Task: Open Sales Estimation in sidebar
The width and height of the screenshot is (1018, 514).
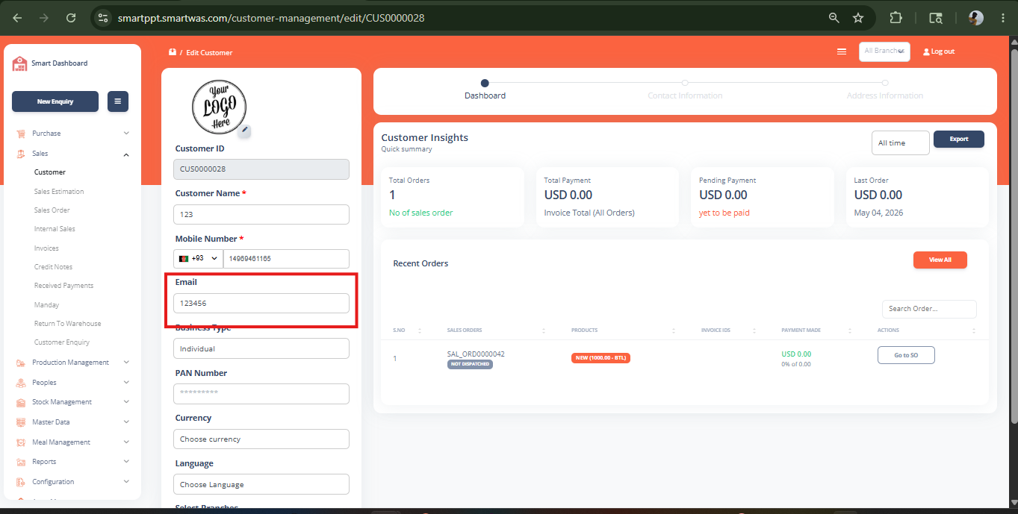Action: point(59,192)
